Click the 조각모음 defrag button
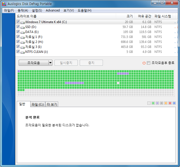This screenshot has height=167, width=180. pos(34,63)
